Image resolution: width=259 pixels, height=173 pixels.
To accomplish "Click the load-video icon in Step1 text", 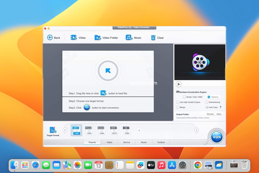I will 103,93.
